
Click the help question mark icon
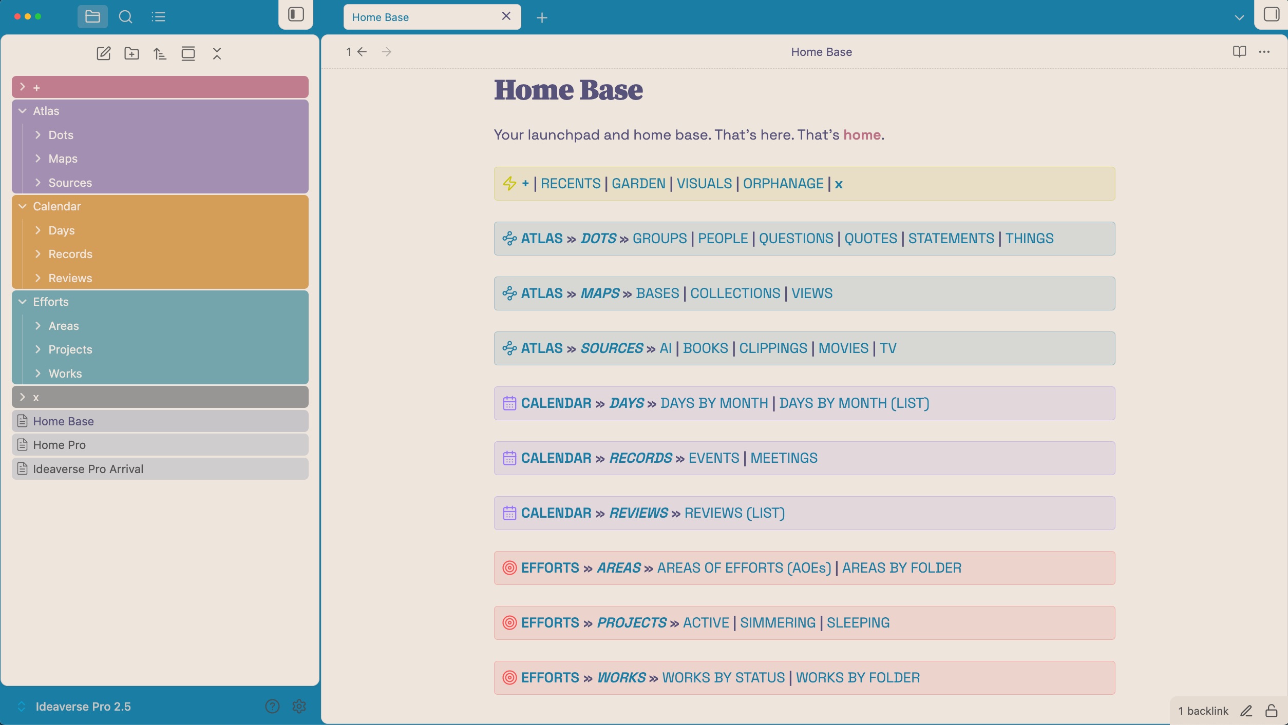tap(272, 707)
